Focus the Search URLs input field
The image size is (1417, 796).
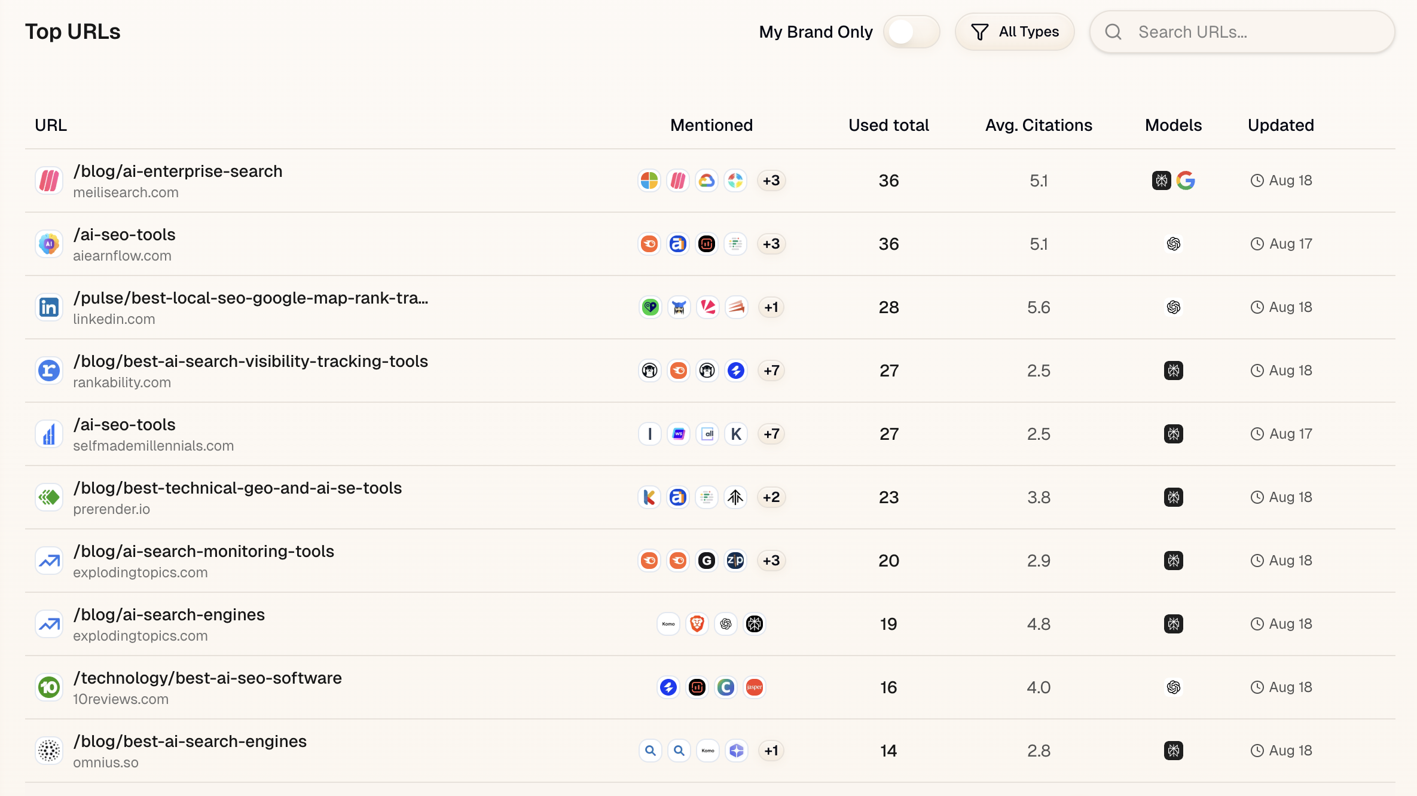(1242, 32)
